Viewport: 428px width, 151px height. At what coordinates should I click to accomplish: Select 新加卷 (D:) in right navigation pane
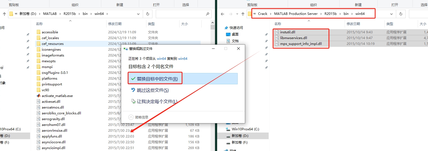(243, 136)
